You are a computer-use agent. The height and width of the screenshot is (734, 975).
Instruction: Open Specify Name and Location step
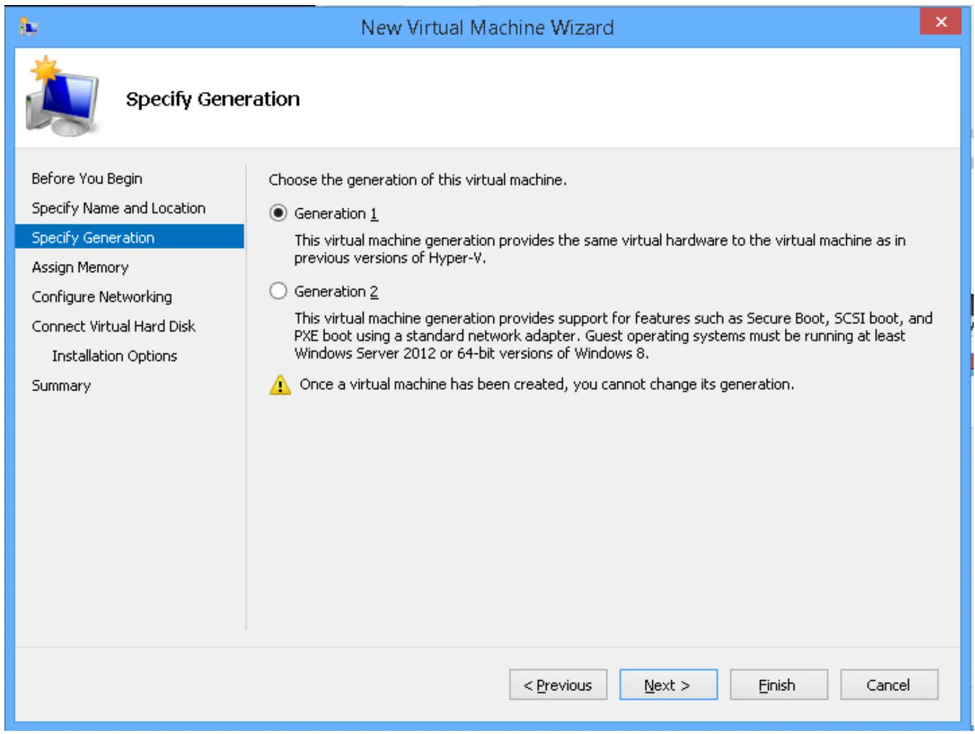coord(119,208)
